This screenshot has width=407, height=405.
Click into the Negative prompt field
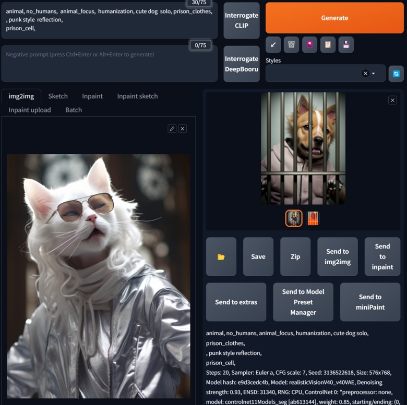coord(109,64)
